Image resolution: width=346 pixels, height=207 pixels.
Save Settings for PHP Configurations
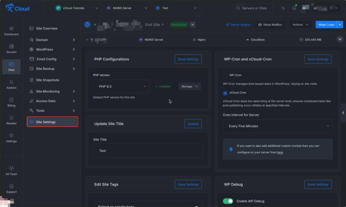tap(188, 59)
